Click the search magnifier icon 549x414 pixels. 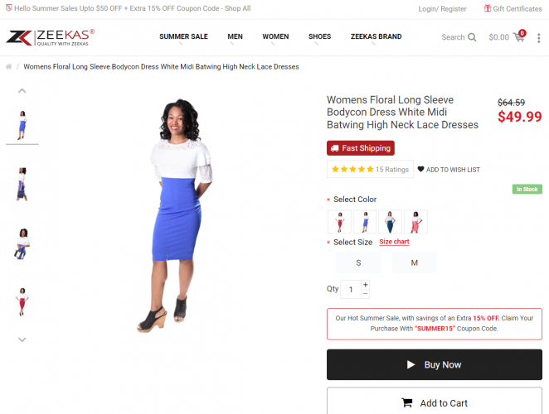pyautogui.click(x=472, y=37)
